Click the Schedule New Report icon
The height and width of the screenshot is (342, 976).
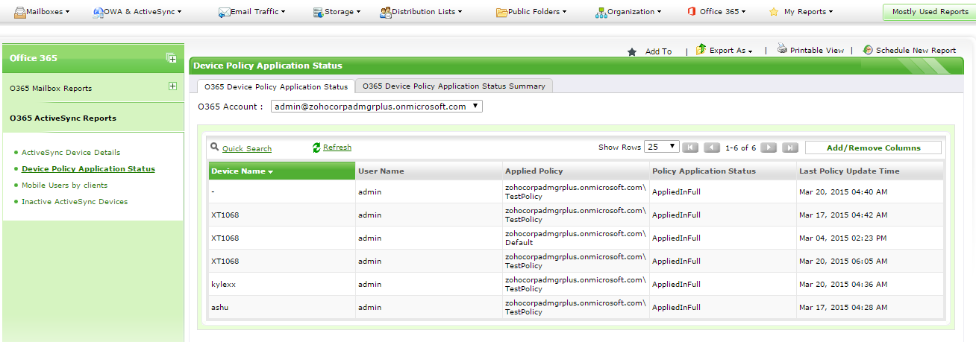pos(868,50)
